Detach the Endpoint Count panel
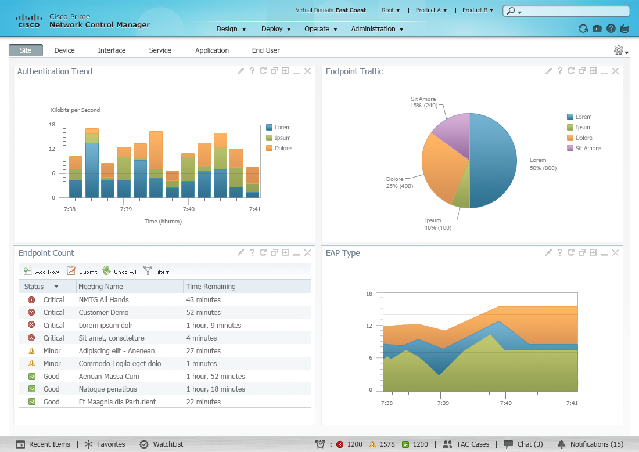 click(274, 253)
